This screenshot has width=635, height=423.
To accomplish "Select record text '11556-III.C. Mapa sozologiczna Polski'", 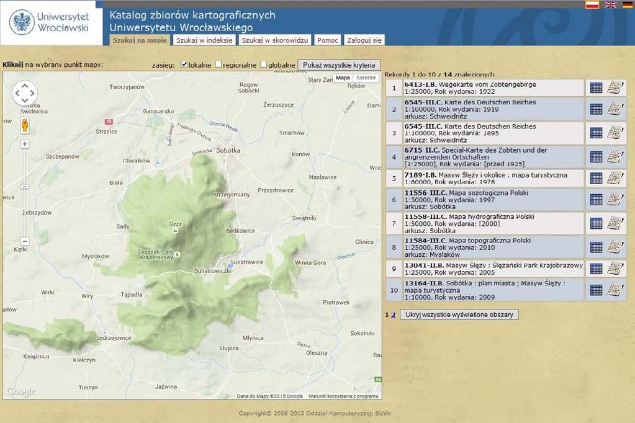I will point(466,193).
